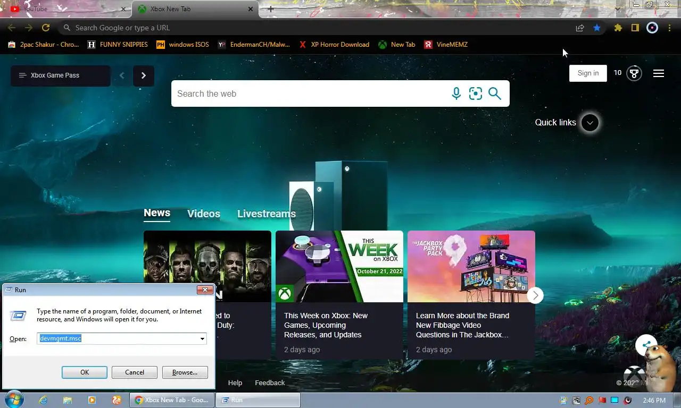Open the New Tab Xbox bookmark
This screenshot has width=681, height=408.
(x=397, y=45)
